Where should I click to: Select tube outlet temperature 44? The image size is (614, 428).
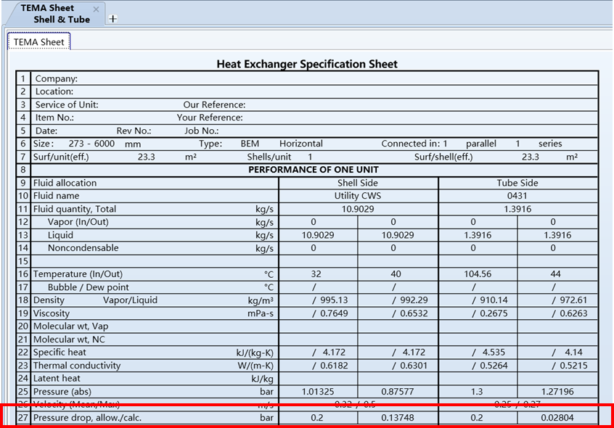pyautogui.click(x=556, y=274)
